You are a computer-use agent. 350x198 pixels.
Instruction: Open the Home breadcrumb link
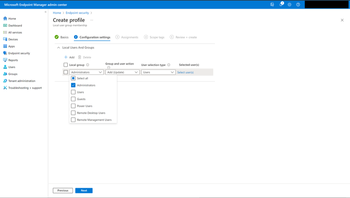click(57, 13)
